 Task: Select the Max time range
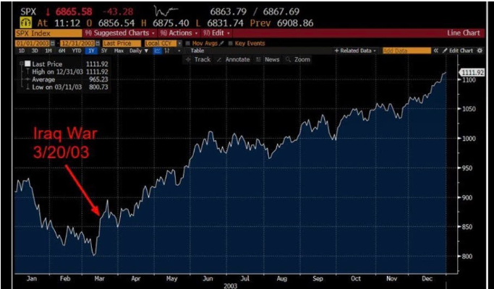pos(119,51)
